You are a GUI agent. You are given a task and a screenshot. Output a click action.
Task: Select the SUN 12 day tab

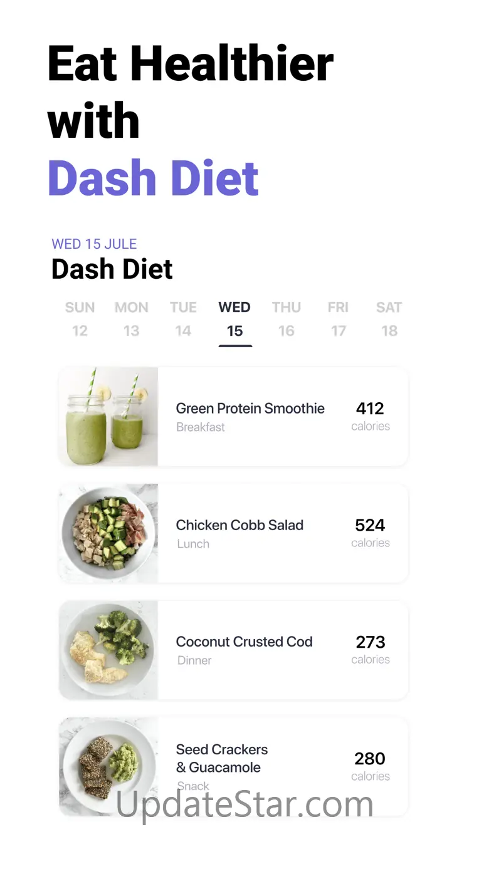(x=80, y=319)
